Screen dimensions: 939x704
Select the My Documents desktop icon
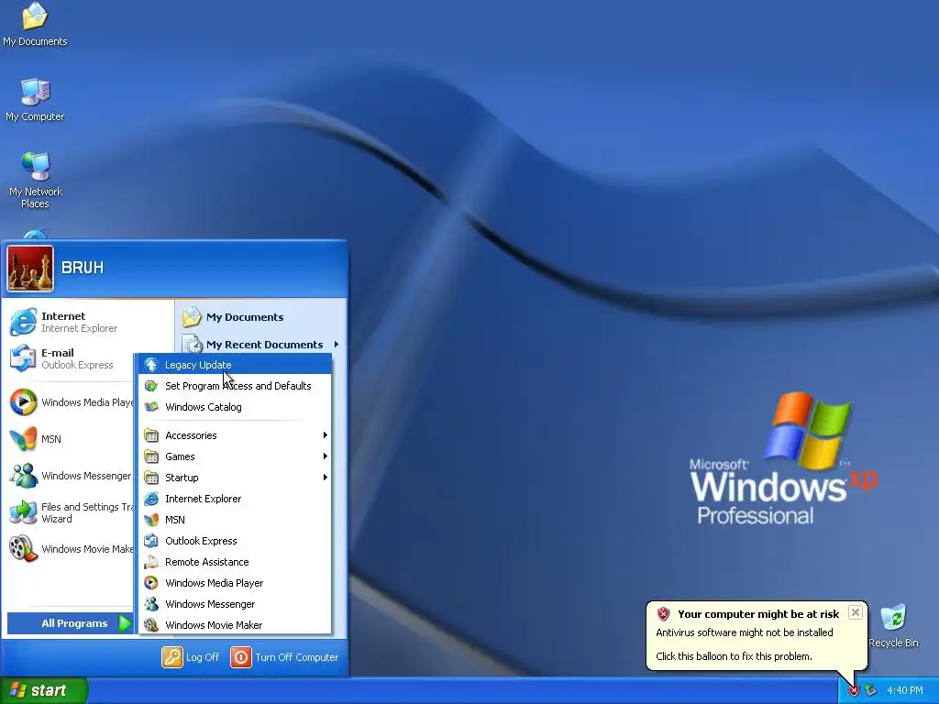(x=35, y=25)
